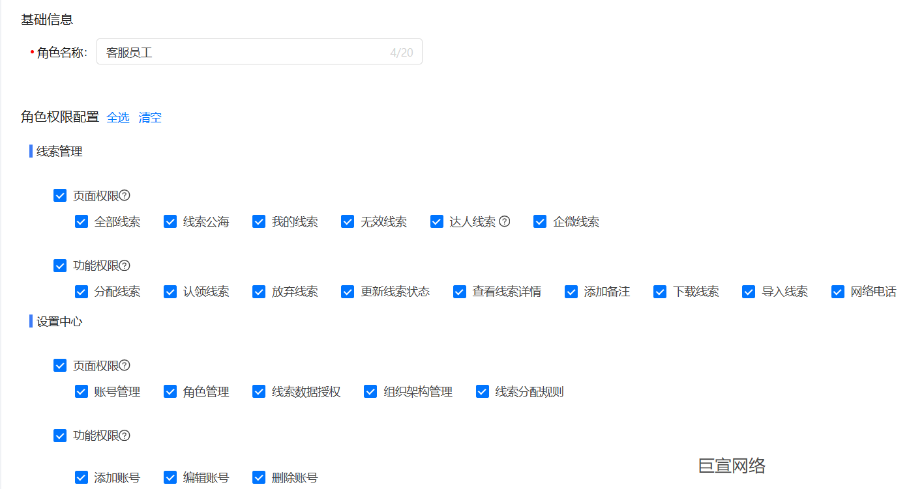
Task: Click help icon beside 设置中心 功能权限
Action: point(125,436)
